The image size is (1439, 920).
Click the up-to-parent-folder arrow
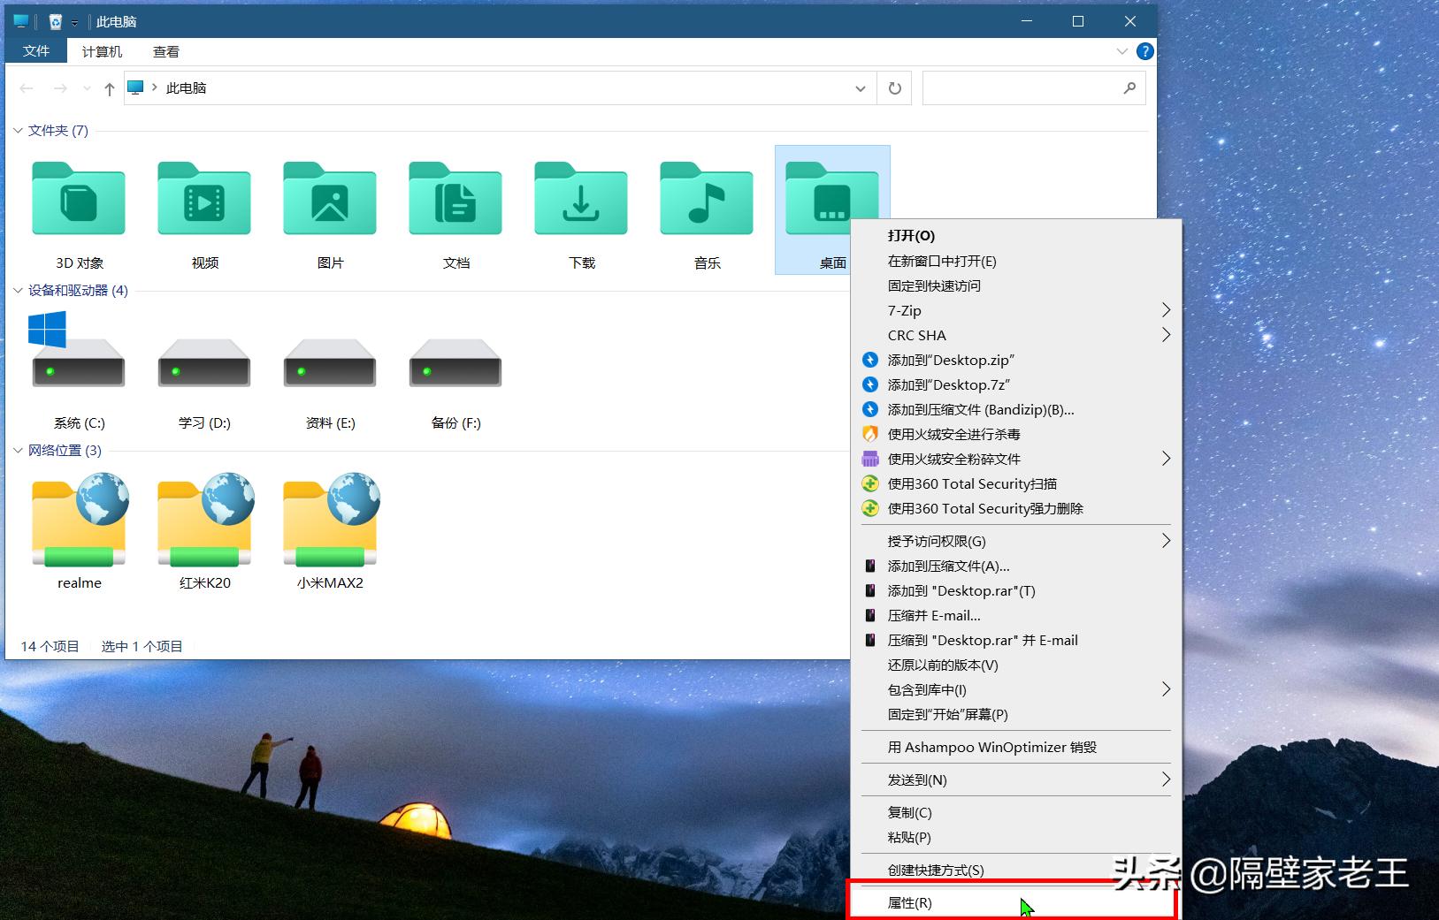(x=108, y=87)
